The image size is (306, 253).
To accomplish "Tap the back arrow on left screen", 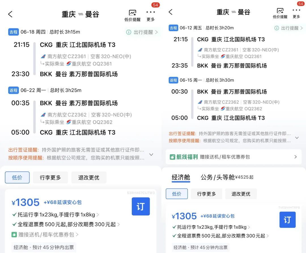I will (x=10, y=14).
